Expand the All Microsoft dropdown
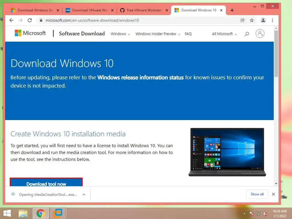Image resolution: width=292 pixels, height=219 pixels. point(224,34)
